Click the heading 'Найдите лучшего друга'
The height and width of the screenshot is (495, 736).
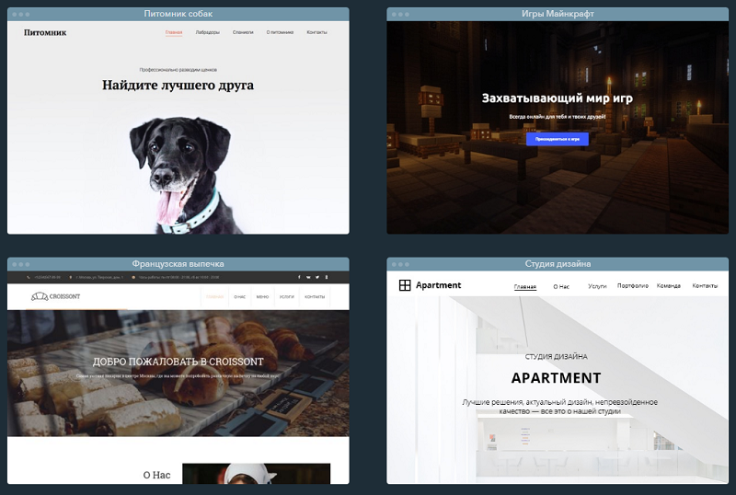[x=178, y=85]
